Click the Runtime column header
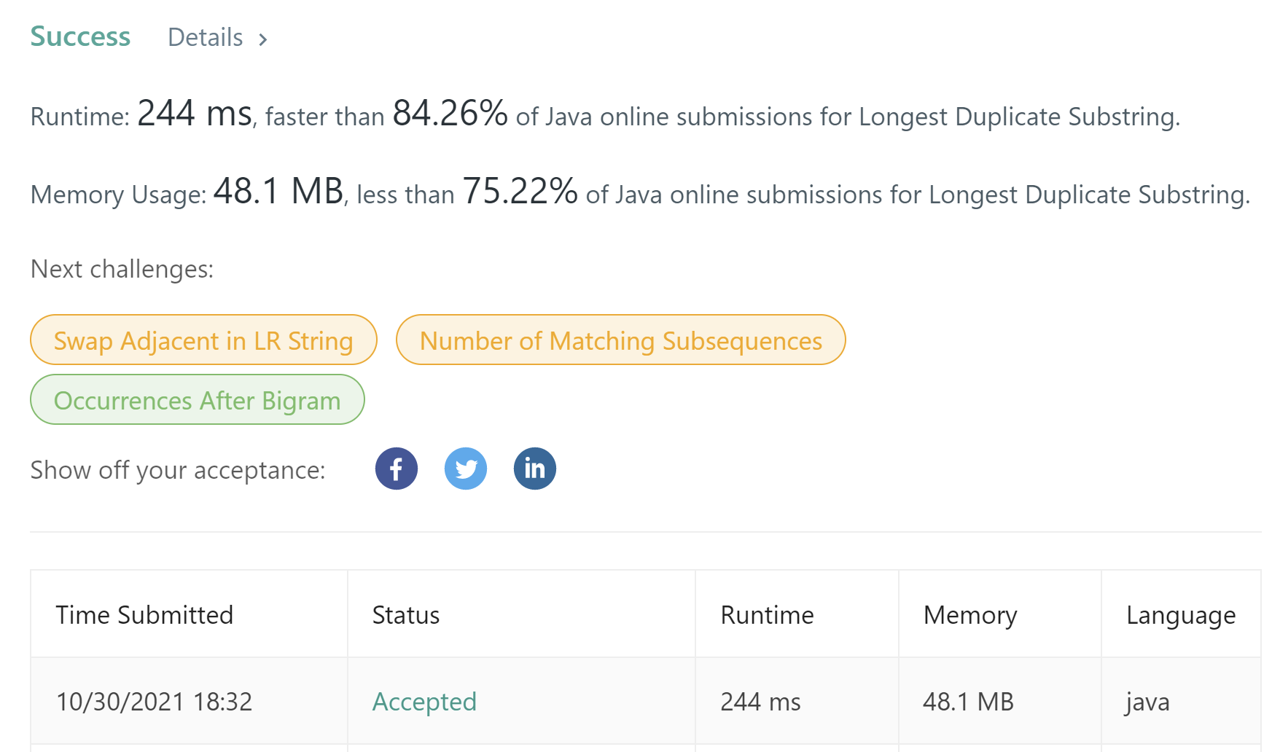 [x=767, y=615]
